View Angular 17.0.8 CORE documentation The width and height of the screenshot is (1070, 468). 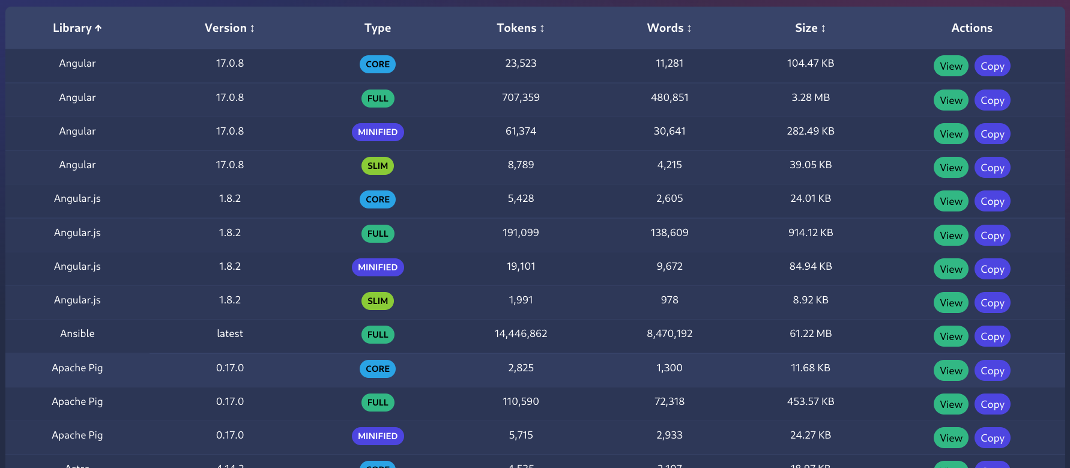click(951, 66)
